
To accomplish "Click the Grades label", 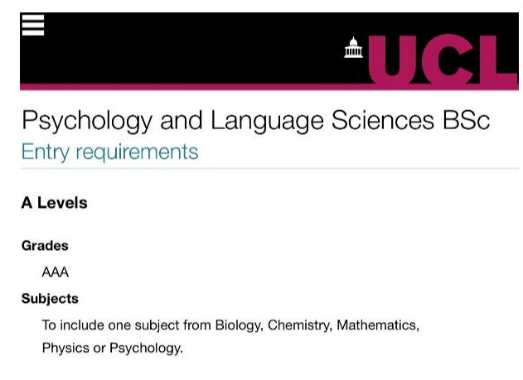I will tap(45, 246).
